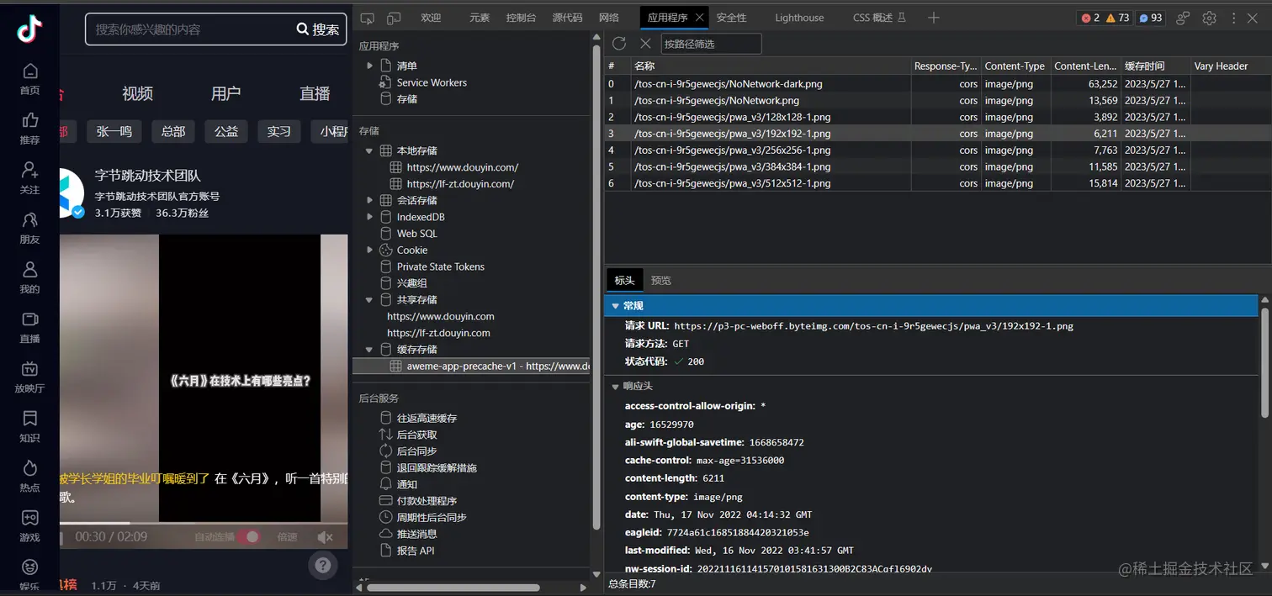
Task: Open 关注 following in Douyin sidebar
Action: (29, 178)
